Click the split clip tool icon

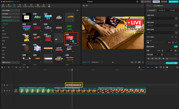(x=16, y=67)
